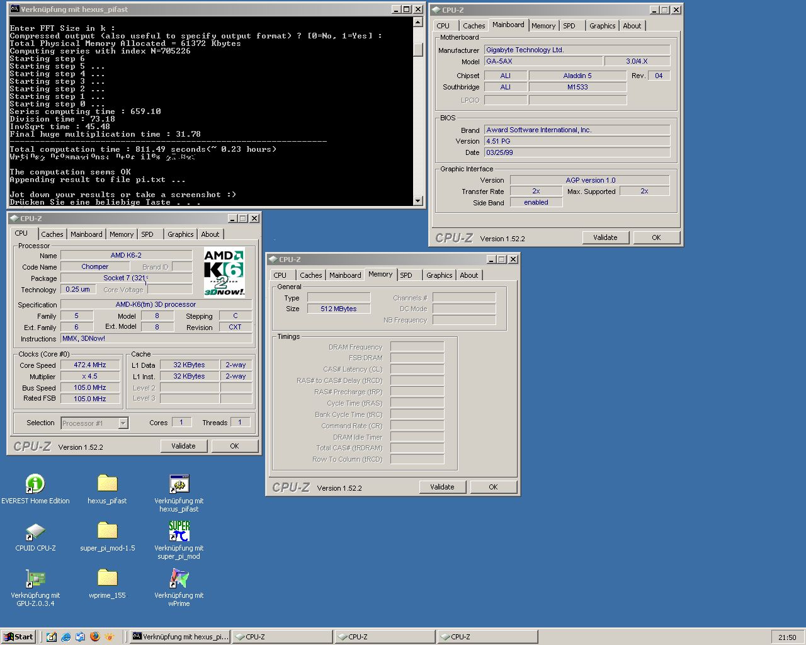Click the Manufacturer field Gigabyte Technology Ltd.

coord(577,50)
